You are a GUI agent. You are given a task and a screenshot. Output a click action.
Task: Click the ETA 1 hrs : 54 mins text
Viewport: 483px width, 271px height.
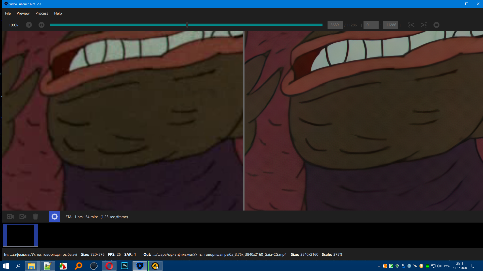[x=82, y=217]
